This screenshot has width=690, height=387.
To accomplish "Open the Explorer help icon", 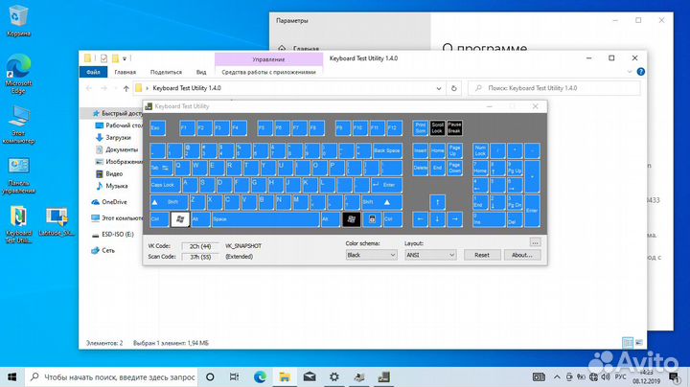I will (641, 72).
